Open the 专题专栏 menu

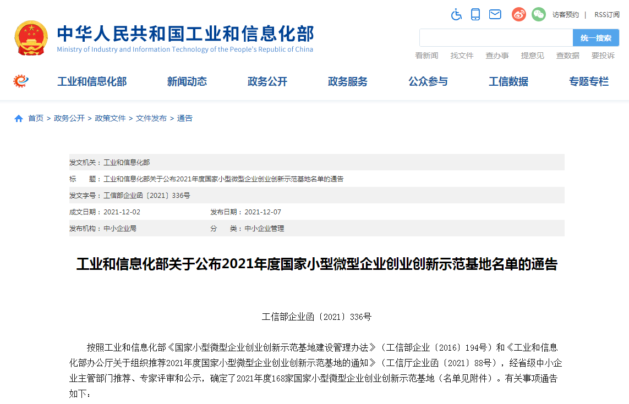(x=589, y=81)
